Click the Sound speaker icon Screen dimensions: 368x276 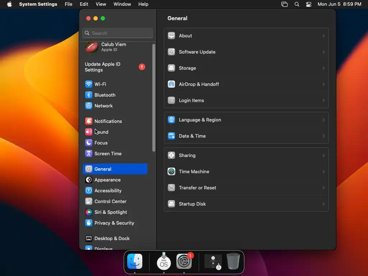click(88, 132)
